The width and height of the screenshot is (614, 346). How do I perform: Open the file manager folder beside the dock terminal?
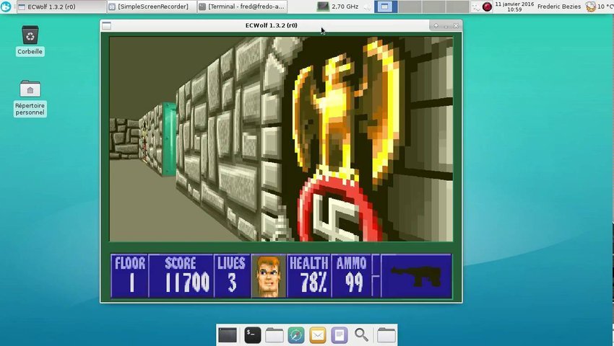pos(274,335)
